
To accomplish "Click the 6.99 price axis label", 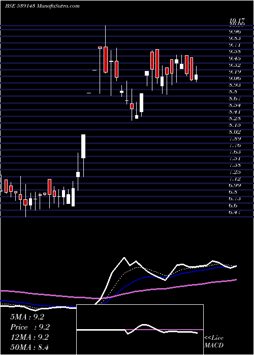I will [x=234, y=185].
